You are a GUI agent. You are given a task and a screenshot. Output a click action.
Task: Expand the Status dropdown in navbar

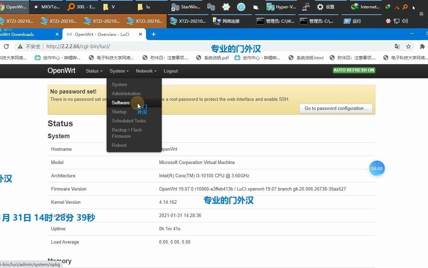pos(94,71)
